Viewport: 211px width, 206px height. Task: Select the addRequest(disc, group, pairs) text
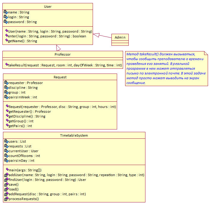coord(47,194)
